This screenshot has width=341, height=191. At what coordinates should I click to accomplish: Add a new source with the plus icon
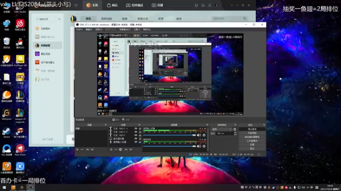click(111, 149)
